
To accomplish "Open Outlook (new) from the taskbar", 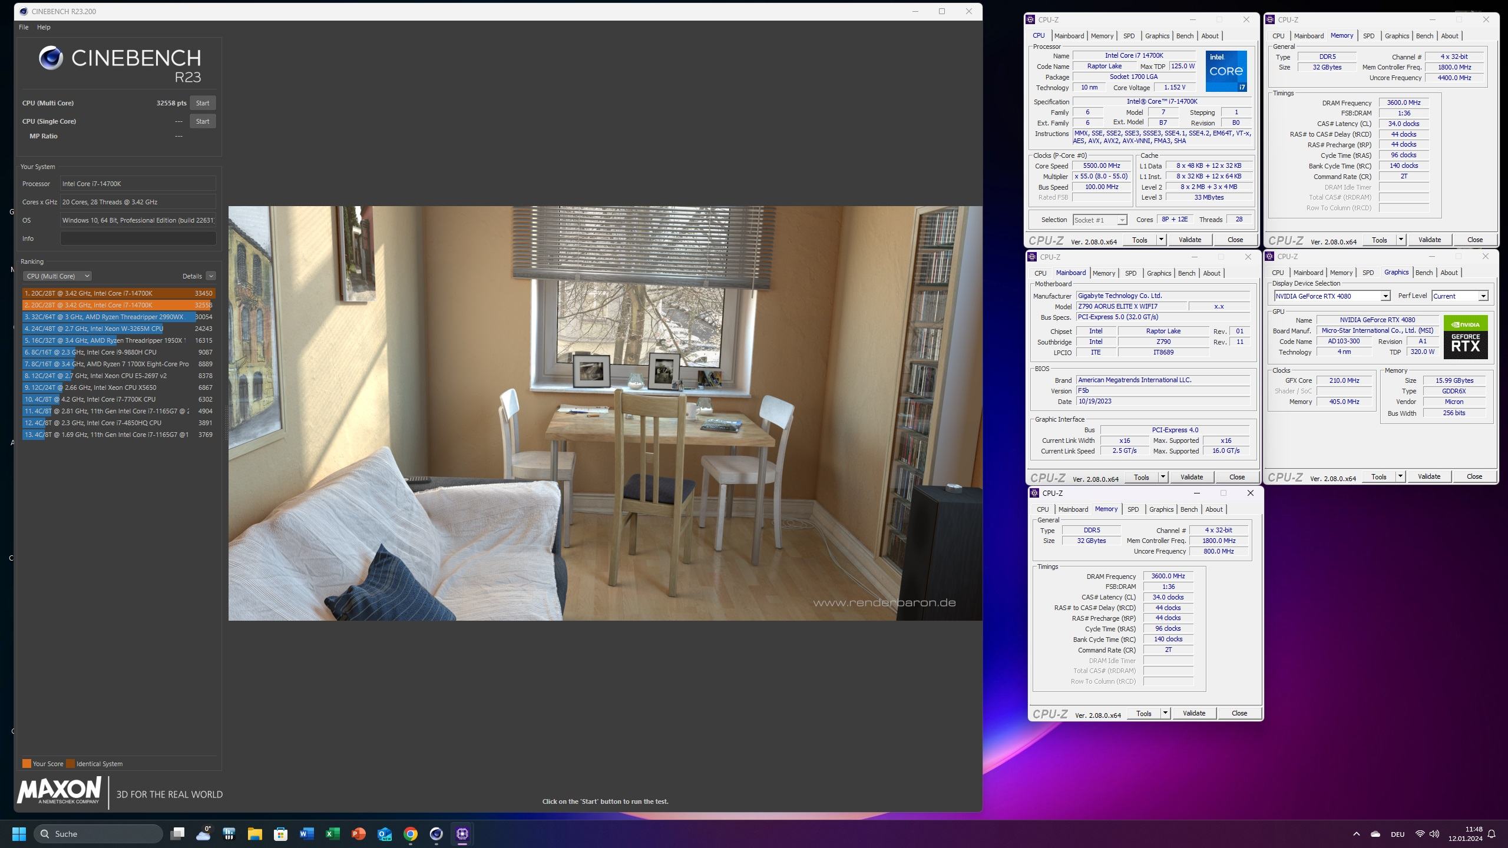I will point(384,834).
